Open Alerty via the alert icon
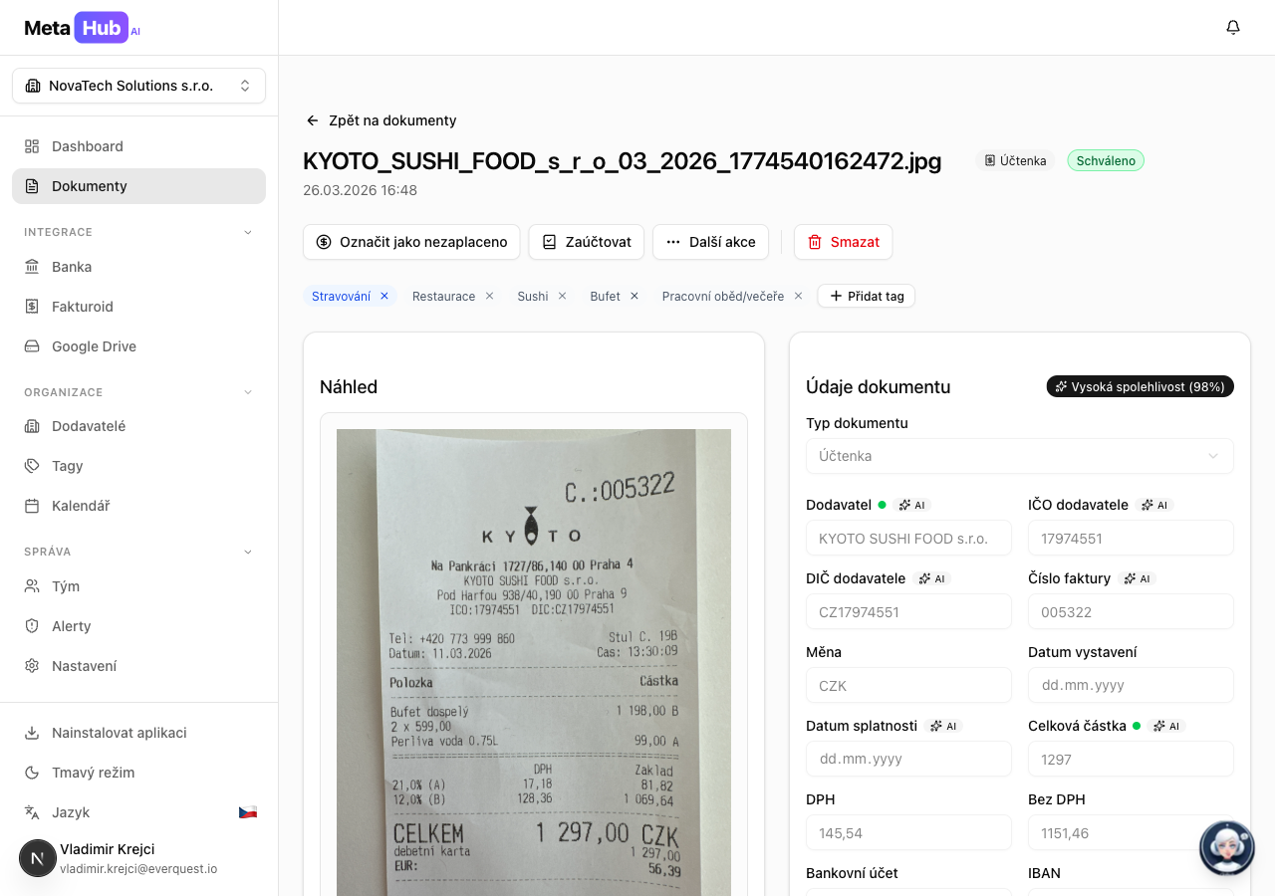The height and width of the screenshot is (896, 1275). coord(30,625)
